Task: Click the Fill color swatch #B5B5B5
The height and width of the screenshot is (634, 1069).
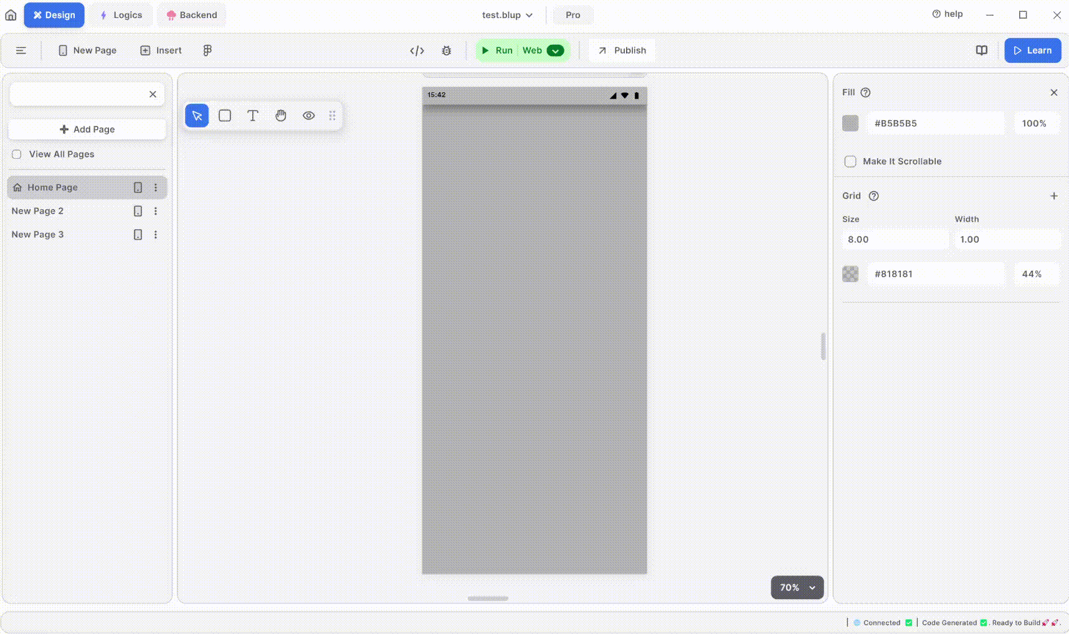Action: (x=850, y=123)
